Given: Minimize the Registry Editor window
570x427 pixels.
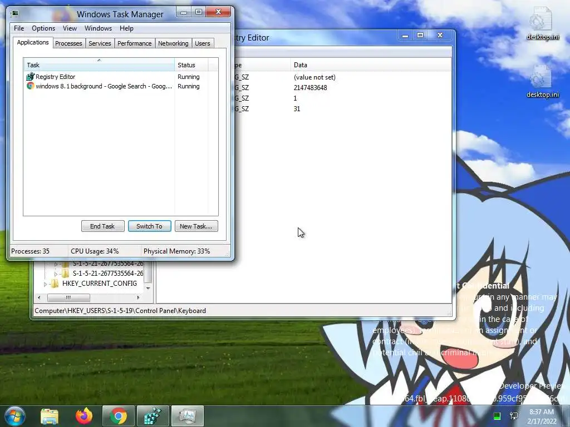Looking at the screenshot, I should pyautogui.click(x=405, y=36).
